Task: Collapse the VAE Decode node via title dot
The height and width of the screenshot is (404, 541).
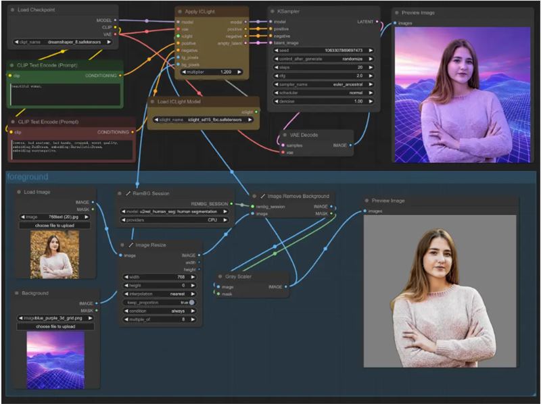Action: [285, 135]
